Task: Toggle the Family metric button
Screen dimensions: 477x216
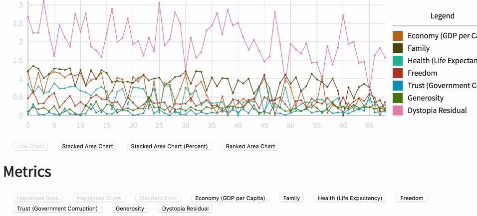Action: pos(291,198)
